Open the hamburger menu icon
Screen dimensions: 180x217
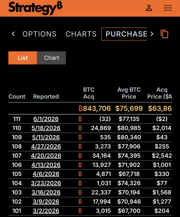point(168,8)
